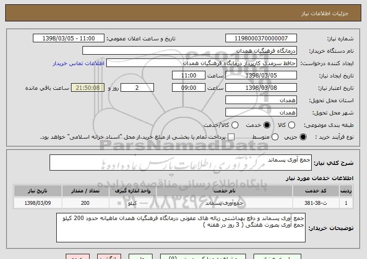Screen dimensions: 367x259
Task: Click the creation date field 1398/03/05
Action: [x=261, y=76]
